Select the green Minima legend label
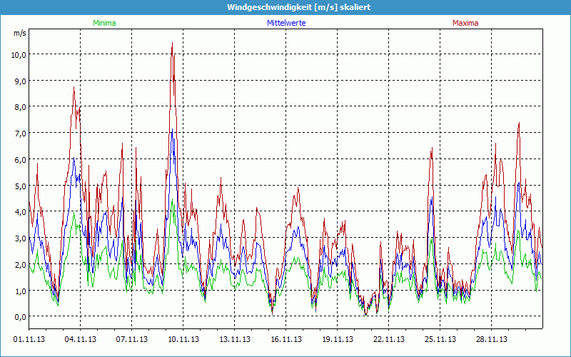Image resolution: width=571 pixels, height=357 pixels. point(104,23)
